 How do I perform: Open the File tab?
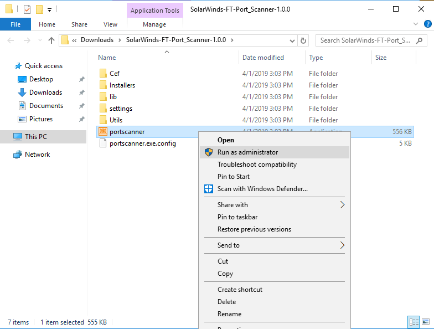click(x=15, y=24)
